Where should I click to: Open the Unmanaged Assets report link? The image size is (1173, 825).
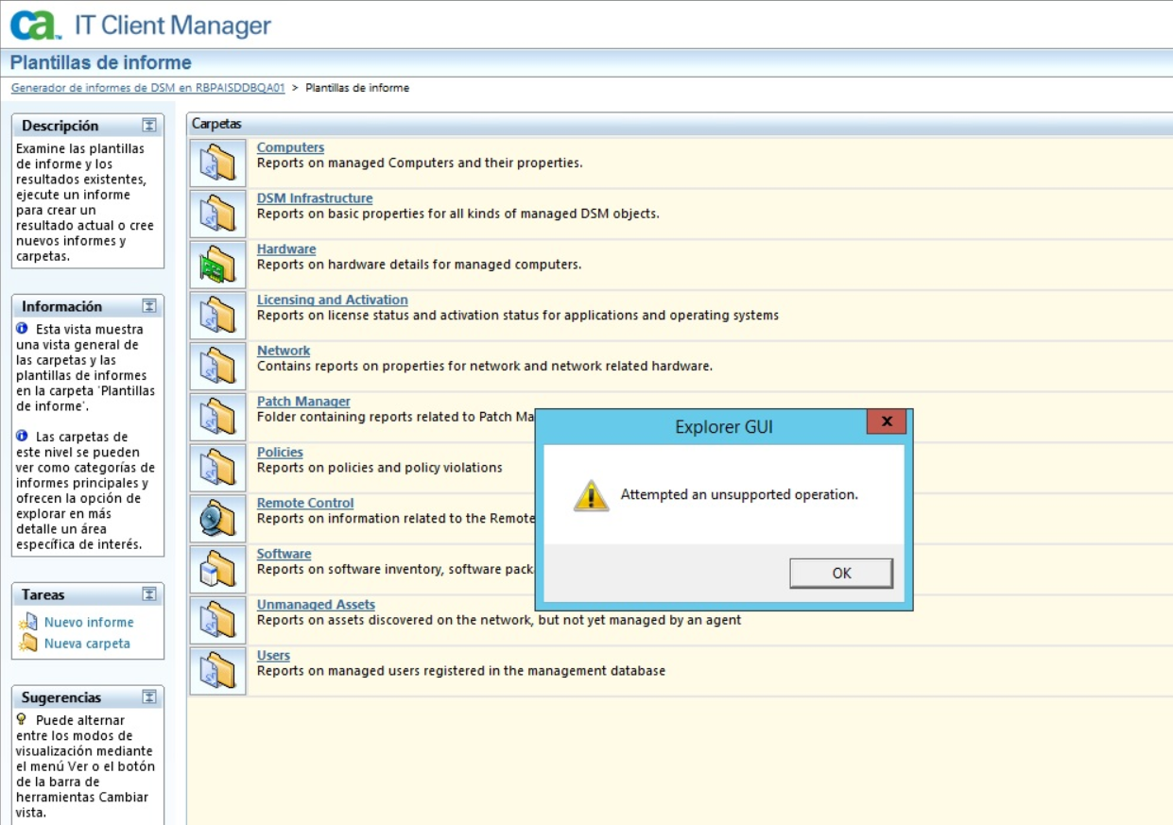(317, 604)
